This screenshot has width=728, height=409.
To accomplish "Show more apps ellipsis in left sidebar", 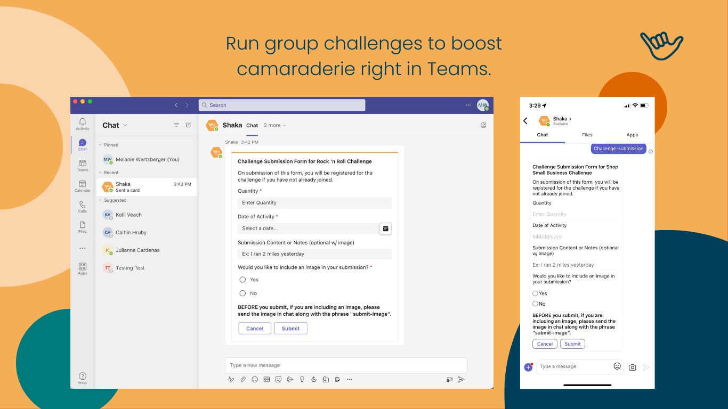I will coord(83,248).
